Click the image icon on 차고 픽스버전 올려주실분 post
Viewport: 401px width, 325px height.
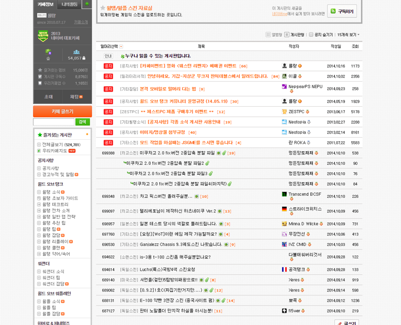(196, 196)
